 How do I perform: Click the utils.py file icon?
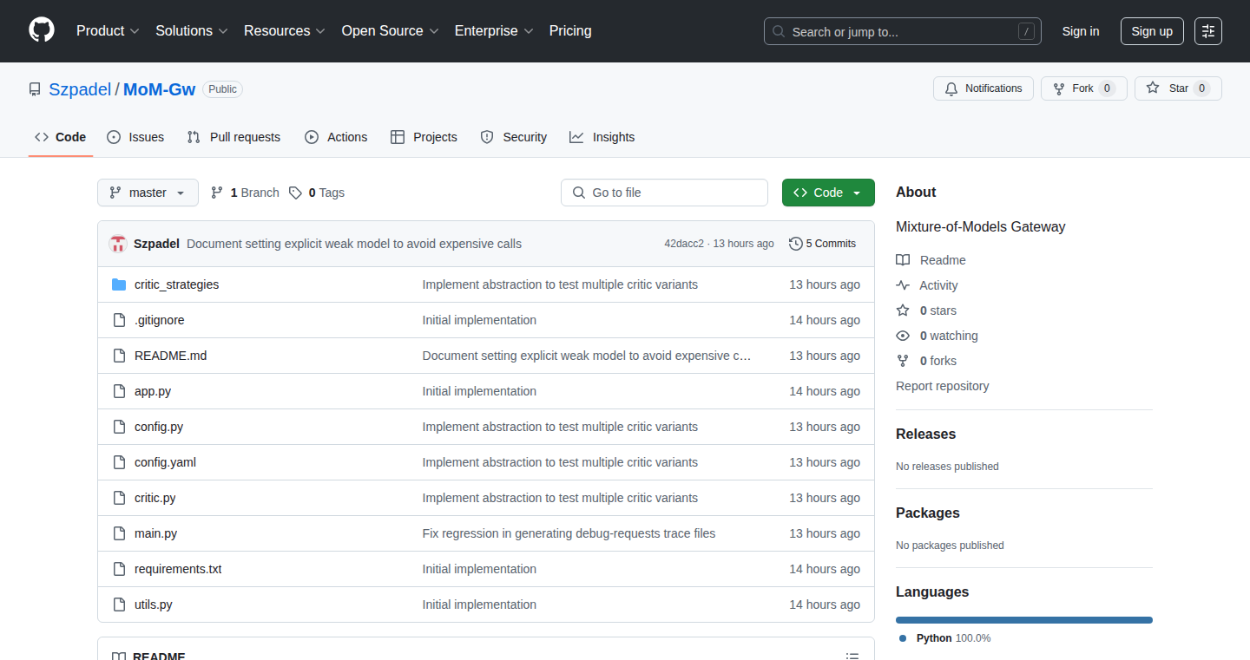(x=119, y=604)
